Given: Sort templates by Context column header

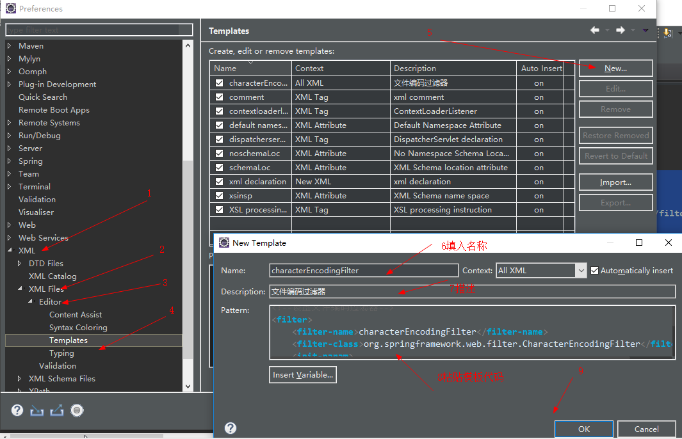Looking at the screenshot, I should [341, 68].
